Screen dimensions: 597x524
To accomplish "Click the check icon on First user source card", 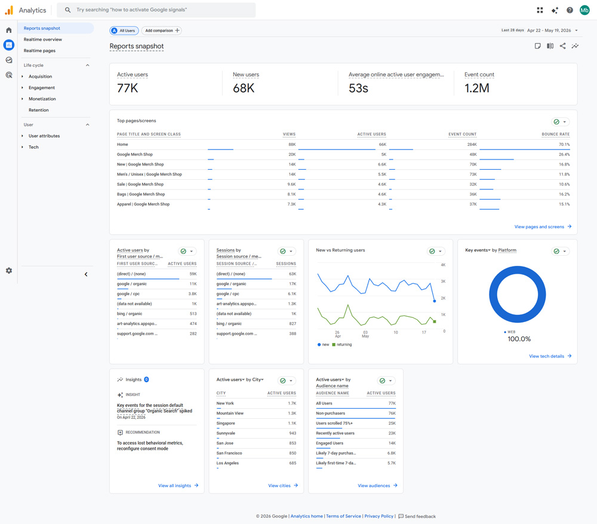I will (183, 252).
